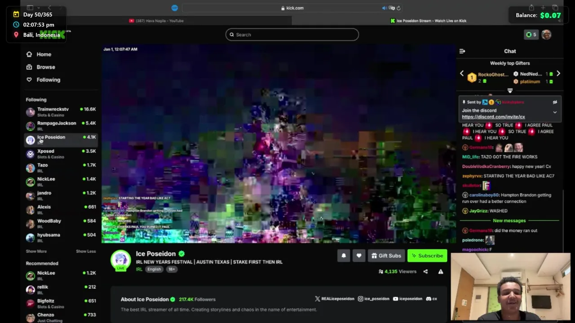Image resolution: width=575 pixels, height=323 pixels.
Task: Open Following in the sidebar
Action: [44, 80]
